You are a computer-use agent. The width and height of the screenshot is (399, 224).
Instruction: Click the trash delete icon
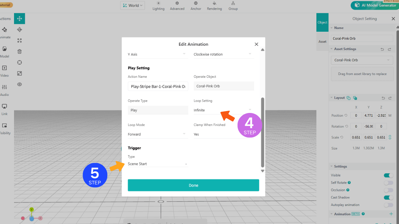pyautogui.click(x=19, y=52)
